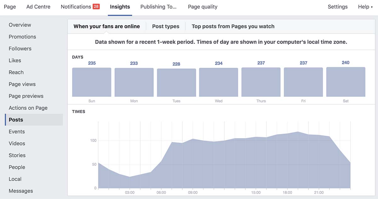View the Reach insights
Screen dimensions: 378x199
tap(16, 72)
